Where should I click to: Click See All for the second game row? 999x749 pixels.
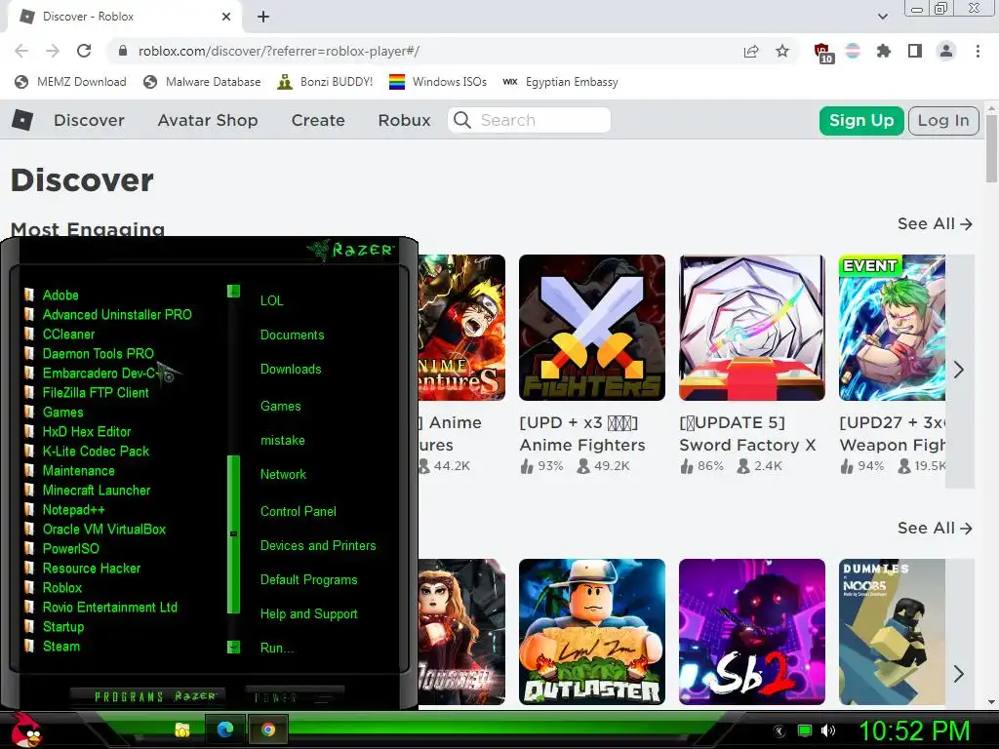[935, 528]
